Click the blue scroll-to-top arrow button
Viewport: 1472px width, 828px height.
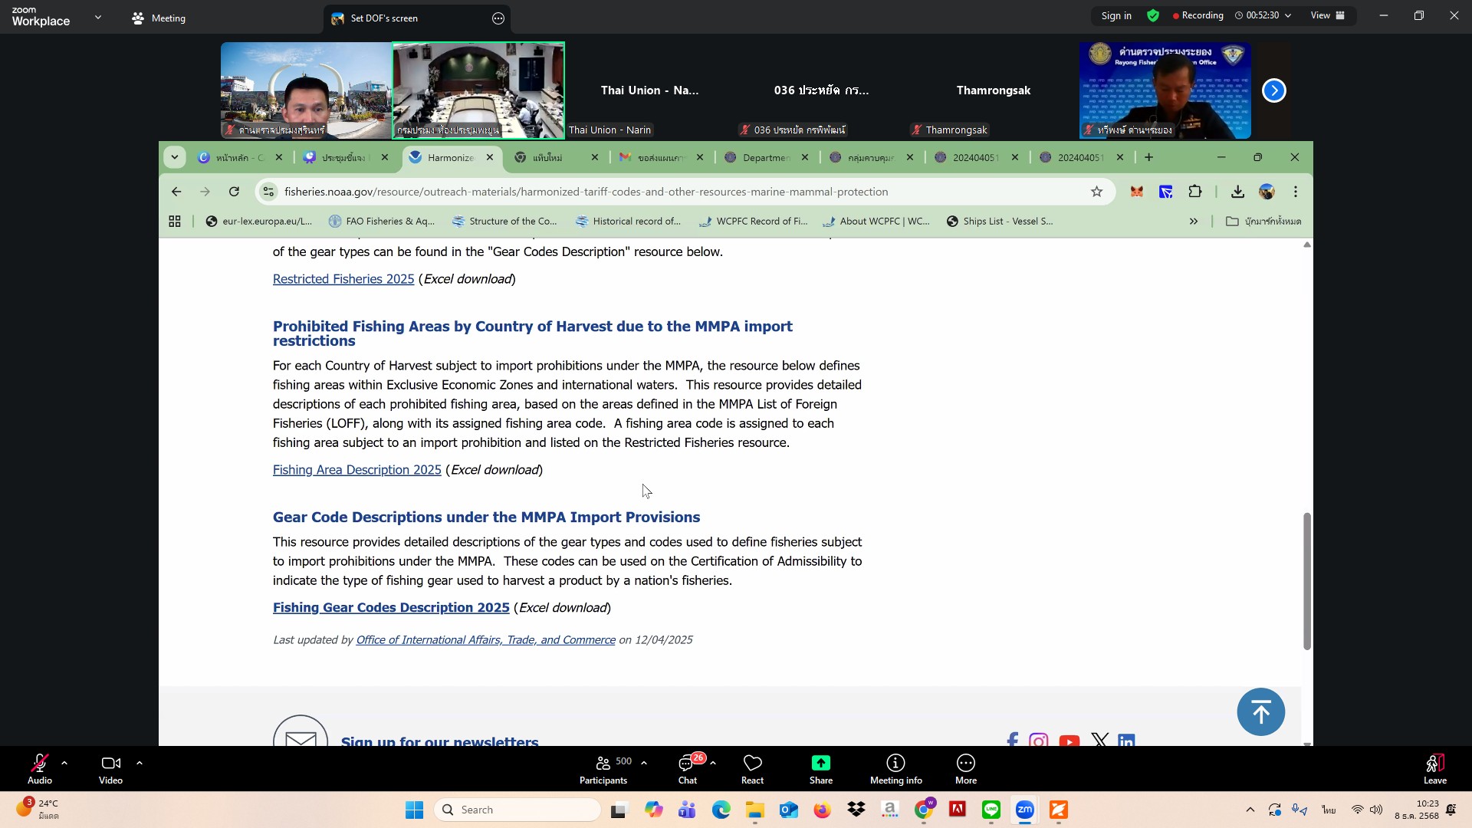pyautogui.click(x=1260, y=712)
